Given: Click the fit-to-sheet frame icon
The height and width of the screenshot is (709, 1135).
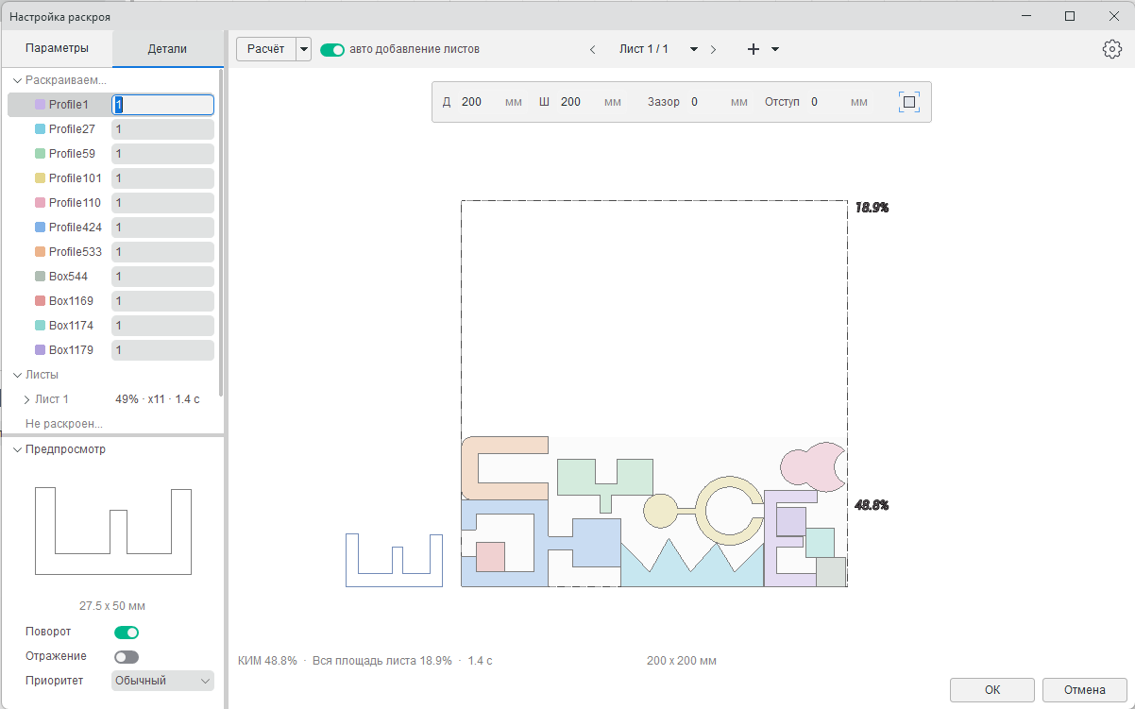Looking at the screenshot, I should point(909,102).
